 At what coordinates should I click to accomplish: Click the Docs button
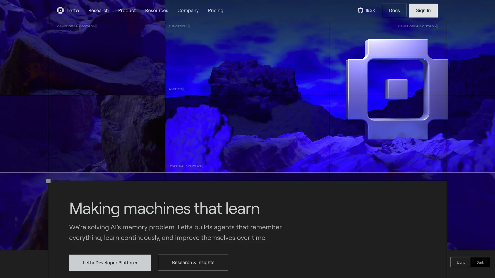[394, 11]
